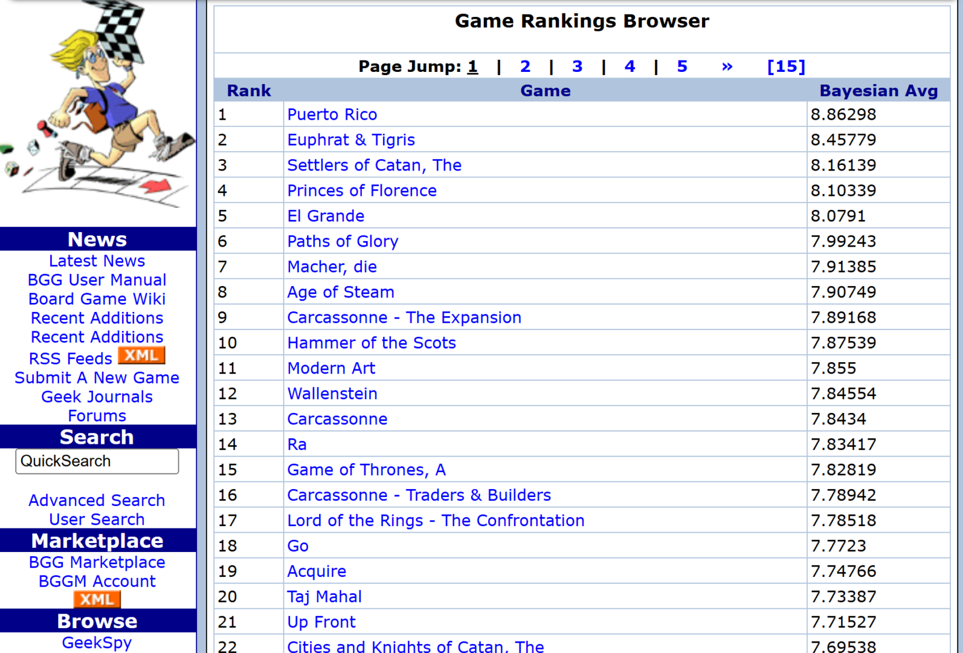
Task: Open the Latest News link
Action: 97,261
